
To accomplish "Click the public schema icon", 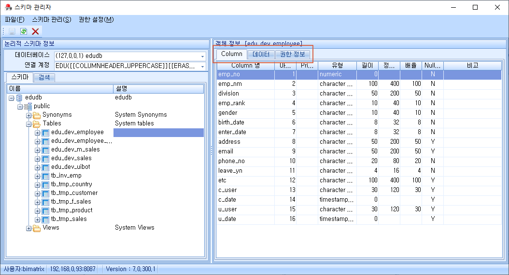I will tap(28, 106).
